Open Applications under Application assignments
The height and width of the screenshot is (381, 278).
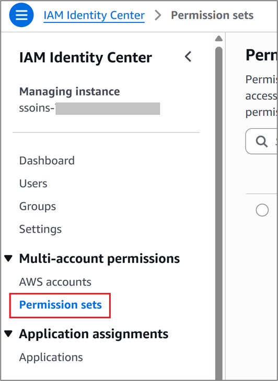[51, 357]
